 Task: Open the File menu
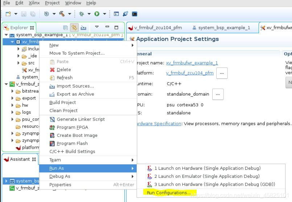[7, 3]
